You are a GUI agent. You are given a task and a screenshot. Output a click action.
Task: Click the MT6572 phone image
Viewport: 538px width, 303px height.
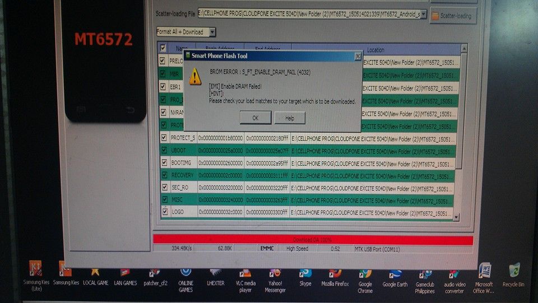pyautogui.click(x=103, y=60)
